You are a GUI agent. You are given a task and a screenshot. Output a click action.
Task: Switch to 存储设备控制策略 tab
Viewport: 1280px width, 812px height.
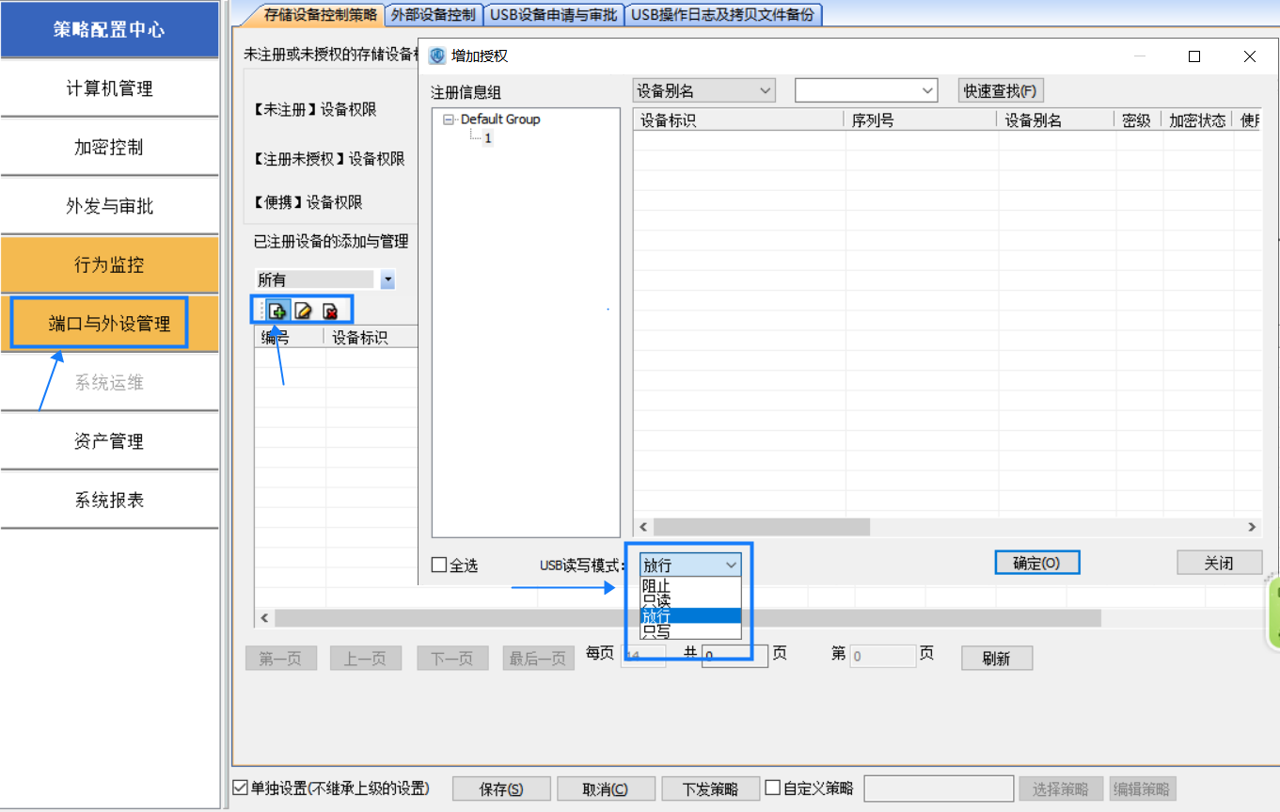[x=320, y=14]
